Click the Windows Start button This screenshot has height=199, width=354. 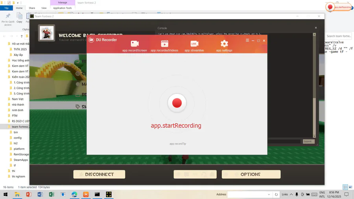(x=6, y=194)
